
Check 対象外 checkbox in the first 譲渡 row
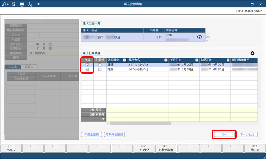coord(100,65)
